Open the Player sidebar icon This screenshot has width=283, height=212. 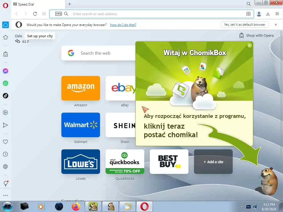(6, 113)
